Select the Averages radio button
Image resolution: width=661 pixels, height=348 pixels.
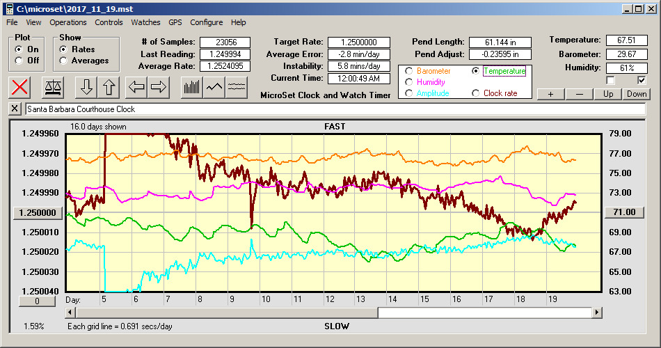[x=64, y=61]
